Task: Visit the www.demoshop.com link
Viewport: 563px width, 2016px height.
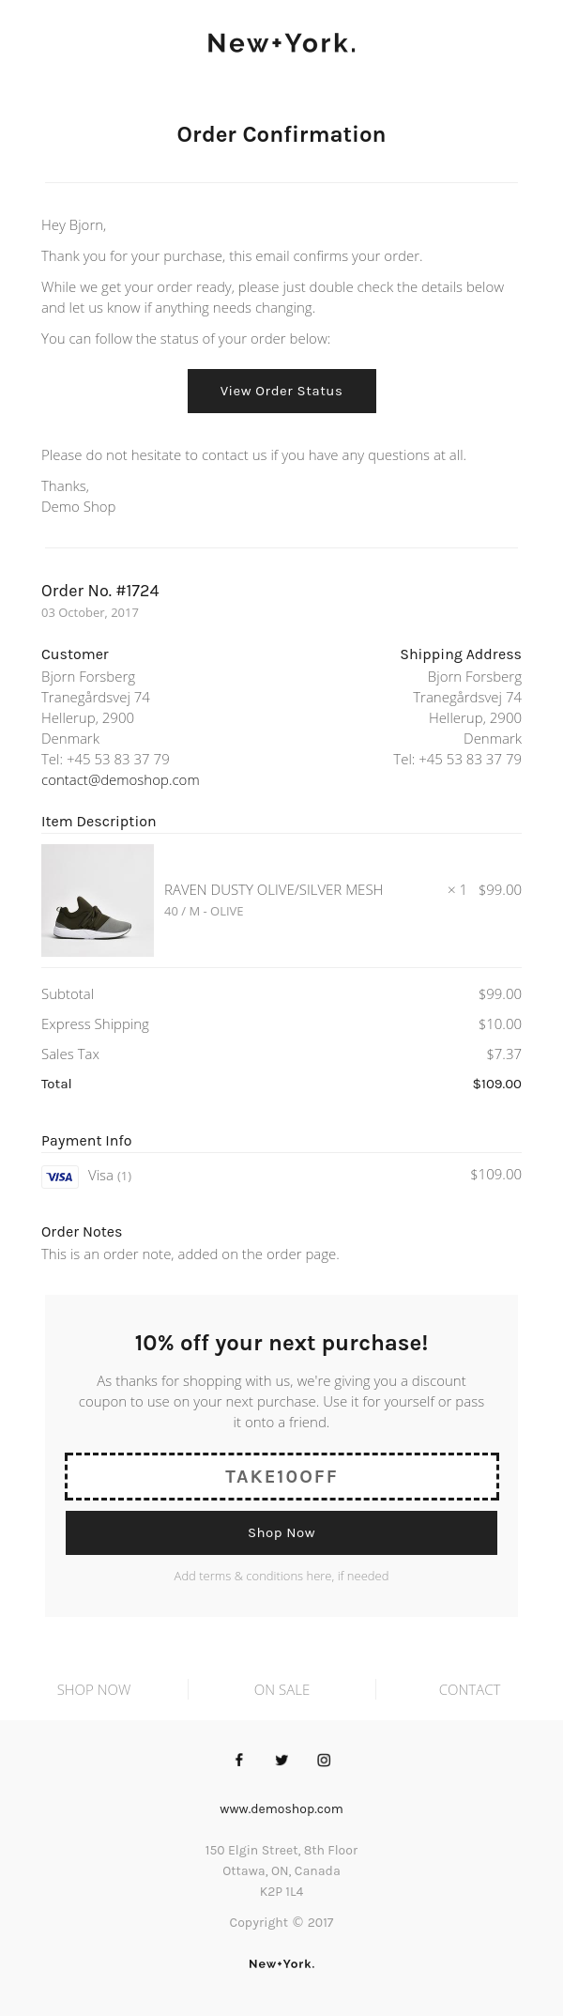Action: point(281,1808)
